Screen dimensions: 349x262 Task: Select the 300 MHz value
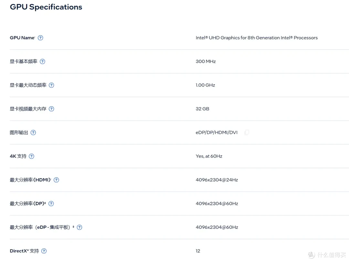coord(206,61)
